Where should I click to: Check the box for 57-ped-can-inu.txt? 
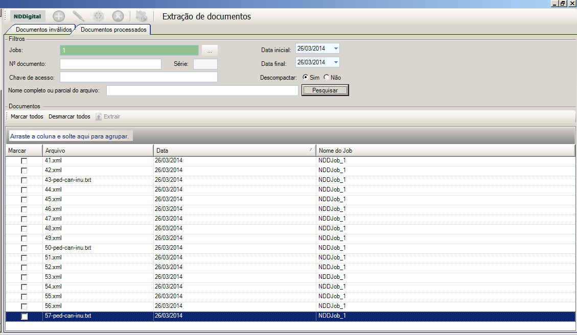(24, 316)
